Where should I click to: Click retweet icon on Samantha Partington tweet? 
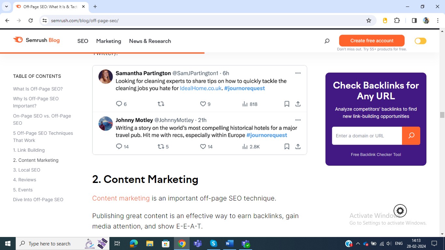coord(161,104)
